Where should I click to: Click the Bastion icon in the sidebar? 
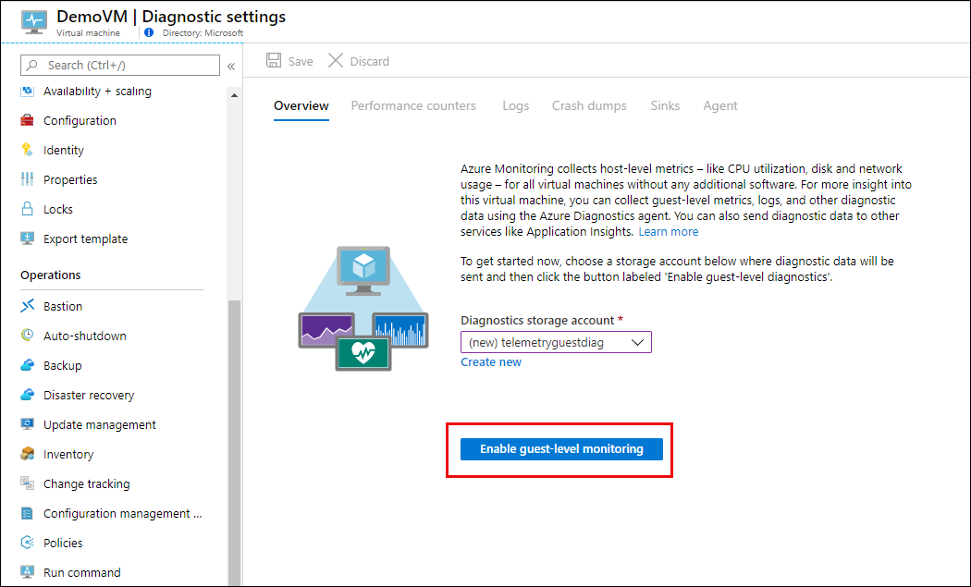pyautogui.click(x=27, y=306)
